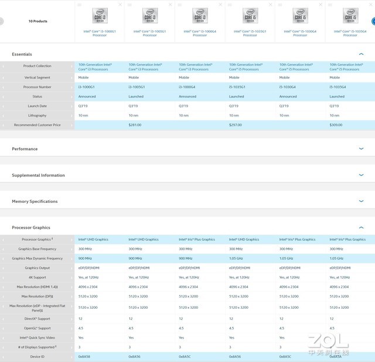Select the Vertical Segment row label
This screenshot has width=375, height=362.
click(37, 78)
